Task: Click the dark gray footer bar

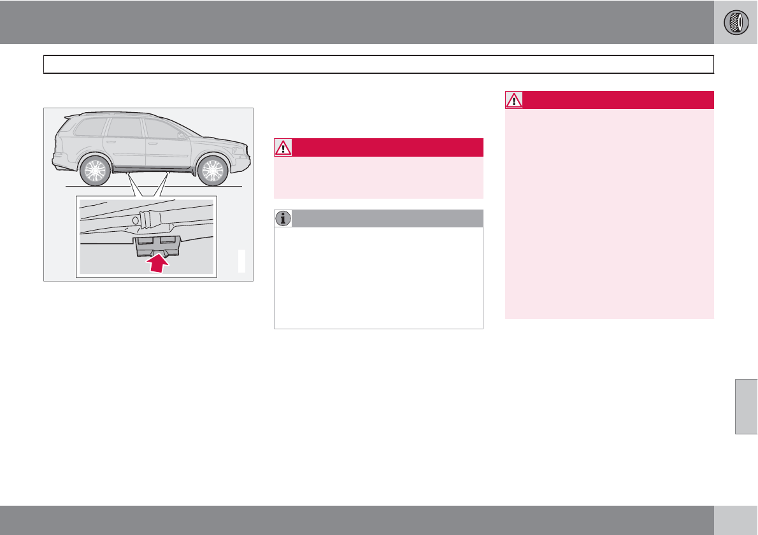Action: click(357, 520)
